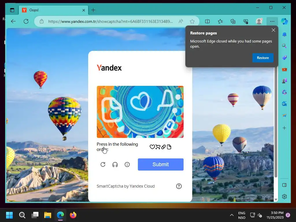This screenshot has height=222, width=296.
Task: Open Copilot sidebar icon
Action: pos(284,21)
